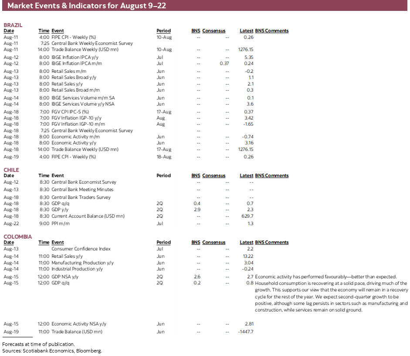Click the -1.65 value in Brazil table
This screenshot has height=356, width=410.
point(248,124)
